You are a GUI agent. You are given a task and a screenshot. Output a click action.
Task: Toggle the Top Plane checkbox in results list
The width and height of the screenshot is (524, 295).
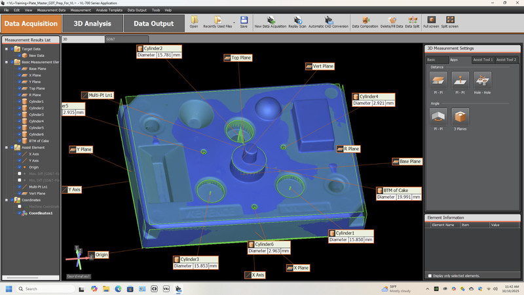tap(20, 88)
